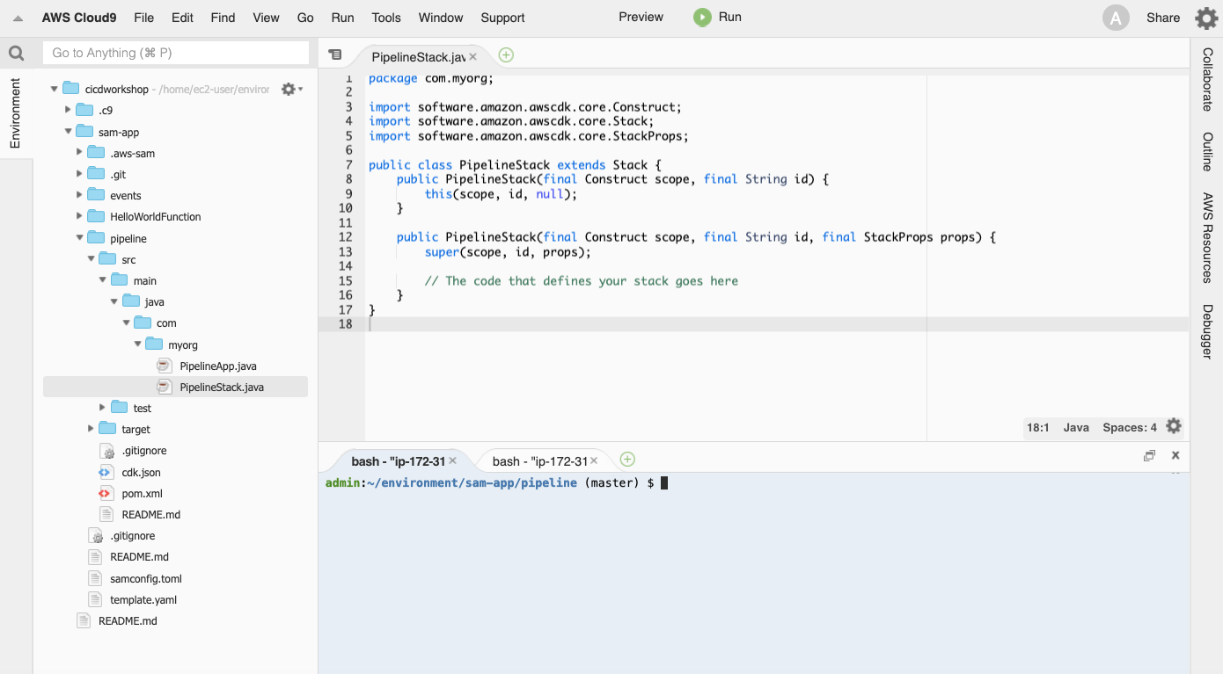1223x674 pixels.
Task: Collapse the myorg folder arrow
Action: (x=137, y=344)
